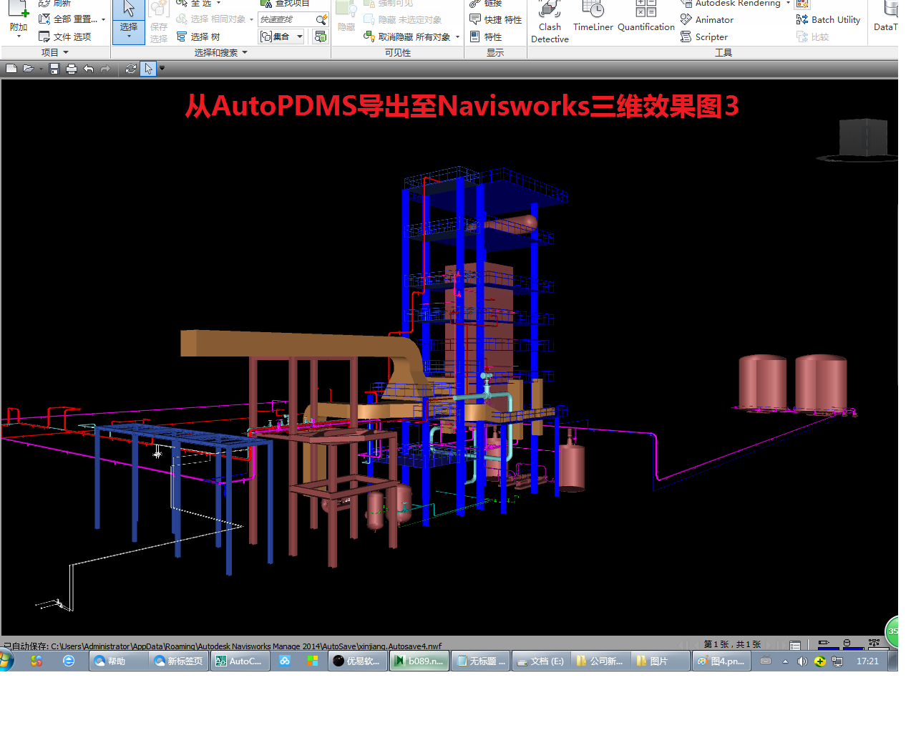This screenshot has height=733, width=916.
Task: Expand the 选择和搜索 panel dropdown
Action: (220, 52)
